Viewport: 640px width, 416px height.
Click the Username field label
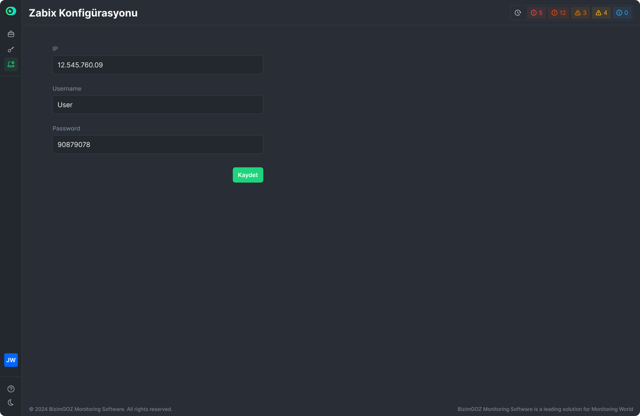coord(67,89)
